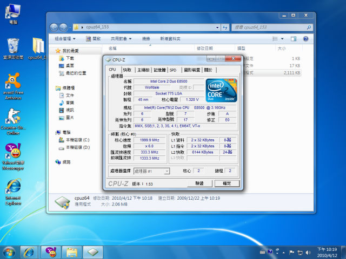Screen dimensions: 346x259
Task: Launch Internet Explorer desktop shortcut
Action: point(13,192)
